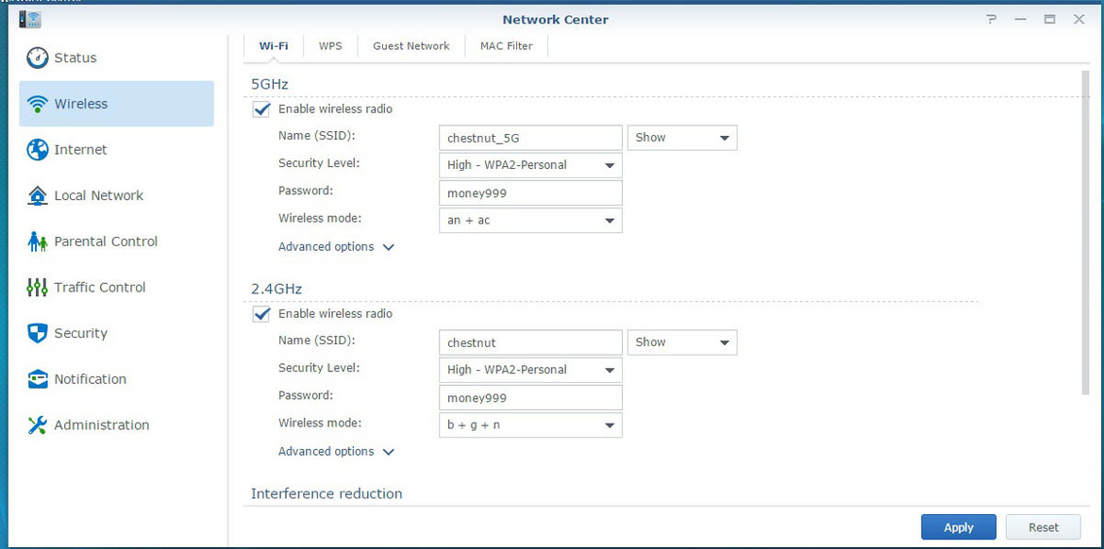Open Traffic Control page
Screen dimensions: 1104x549
116,287
